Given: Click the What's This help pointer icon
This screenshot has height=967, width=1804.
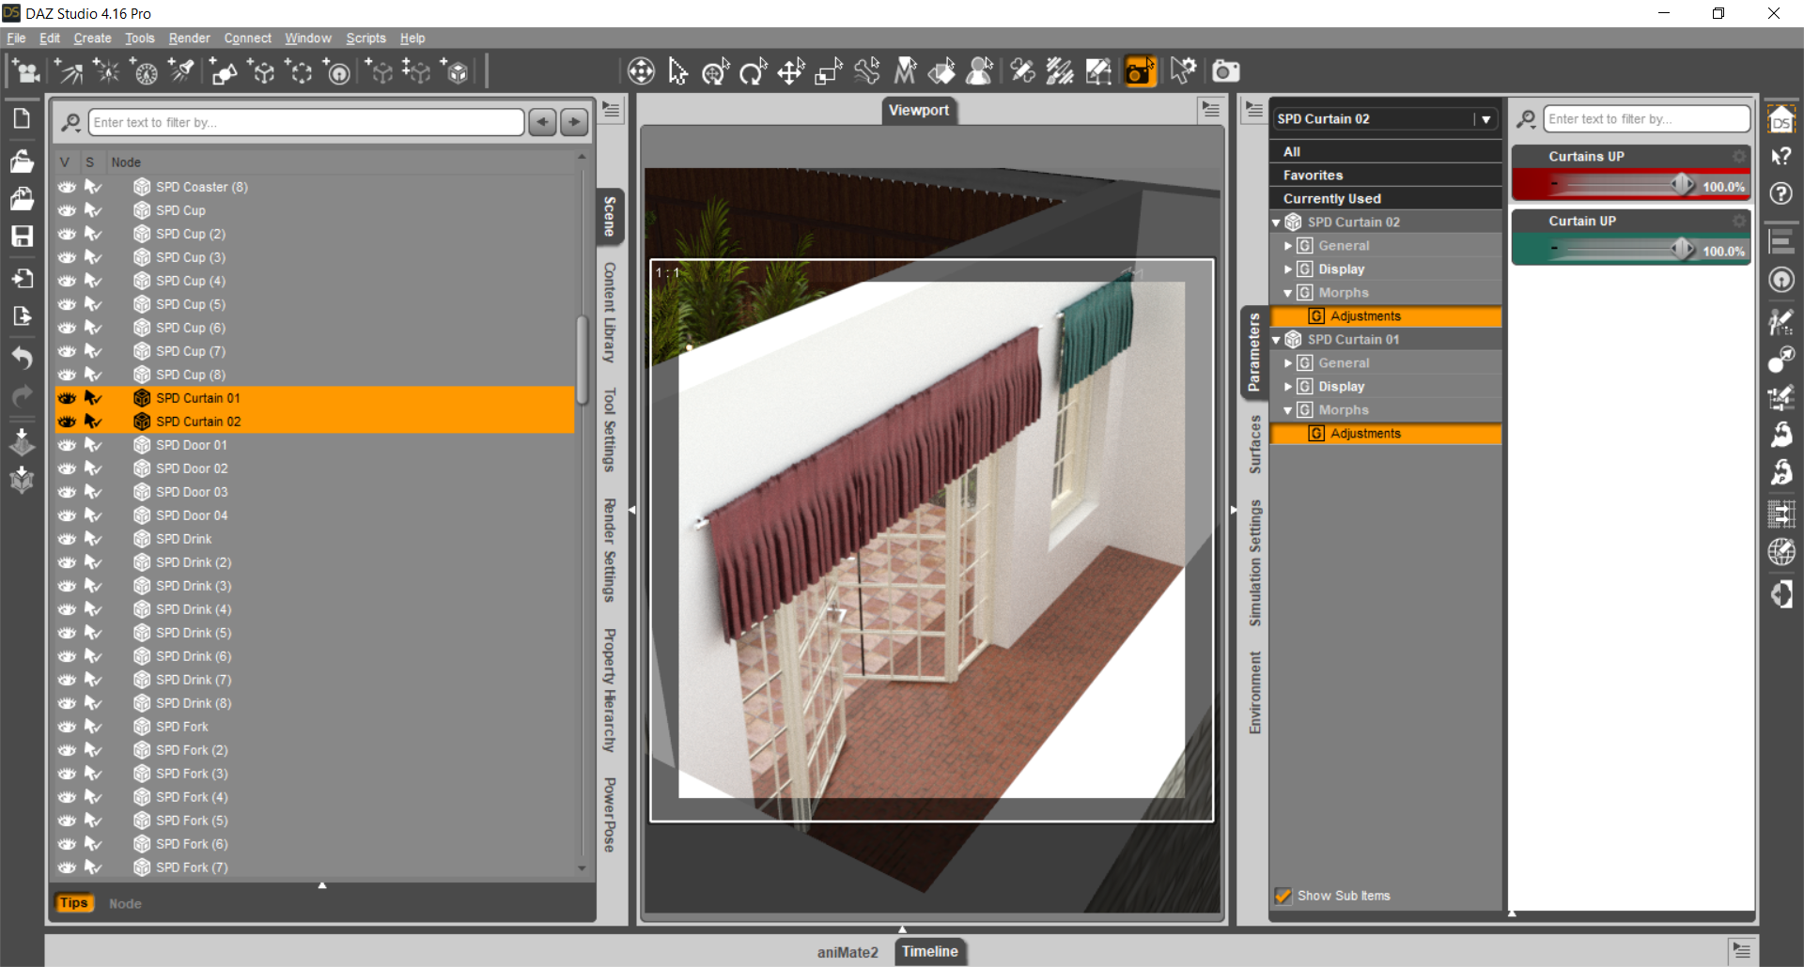Looking at the screenshot, I should 1781,157.
